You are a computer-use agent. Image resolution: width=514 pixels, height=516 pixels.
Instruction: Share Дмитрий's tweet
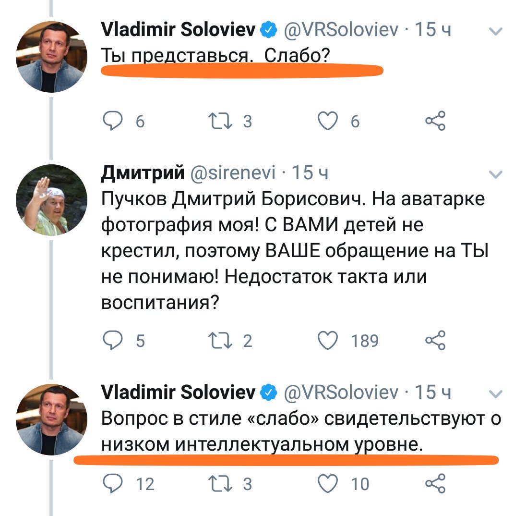point(435,340)
